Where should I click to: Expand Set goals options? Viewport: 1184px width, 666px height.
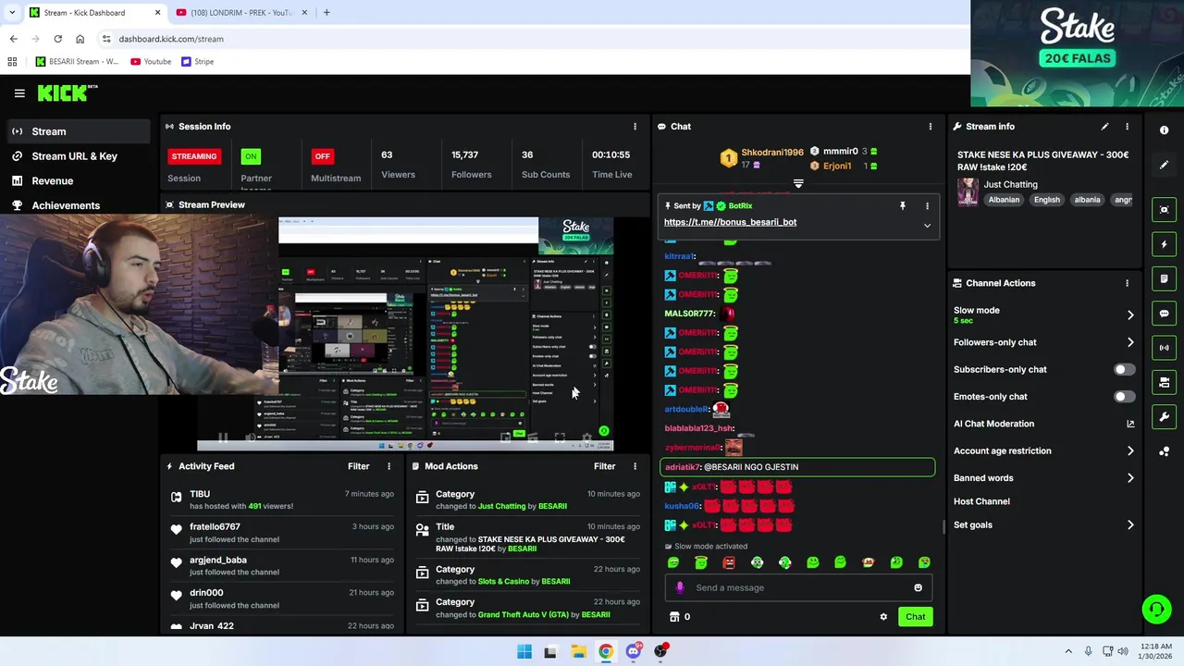pos(1130,525)
